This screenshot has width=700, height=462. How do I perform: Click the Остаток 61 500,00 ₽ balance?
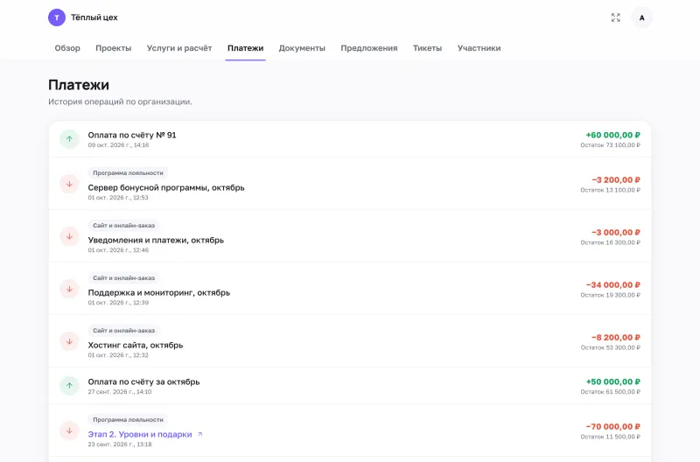coord(610,392)
